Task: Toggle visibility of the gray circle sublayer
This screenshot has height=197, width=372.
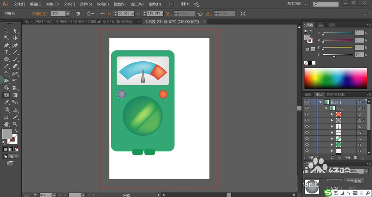Action: (x=307, y=120)
